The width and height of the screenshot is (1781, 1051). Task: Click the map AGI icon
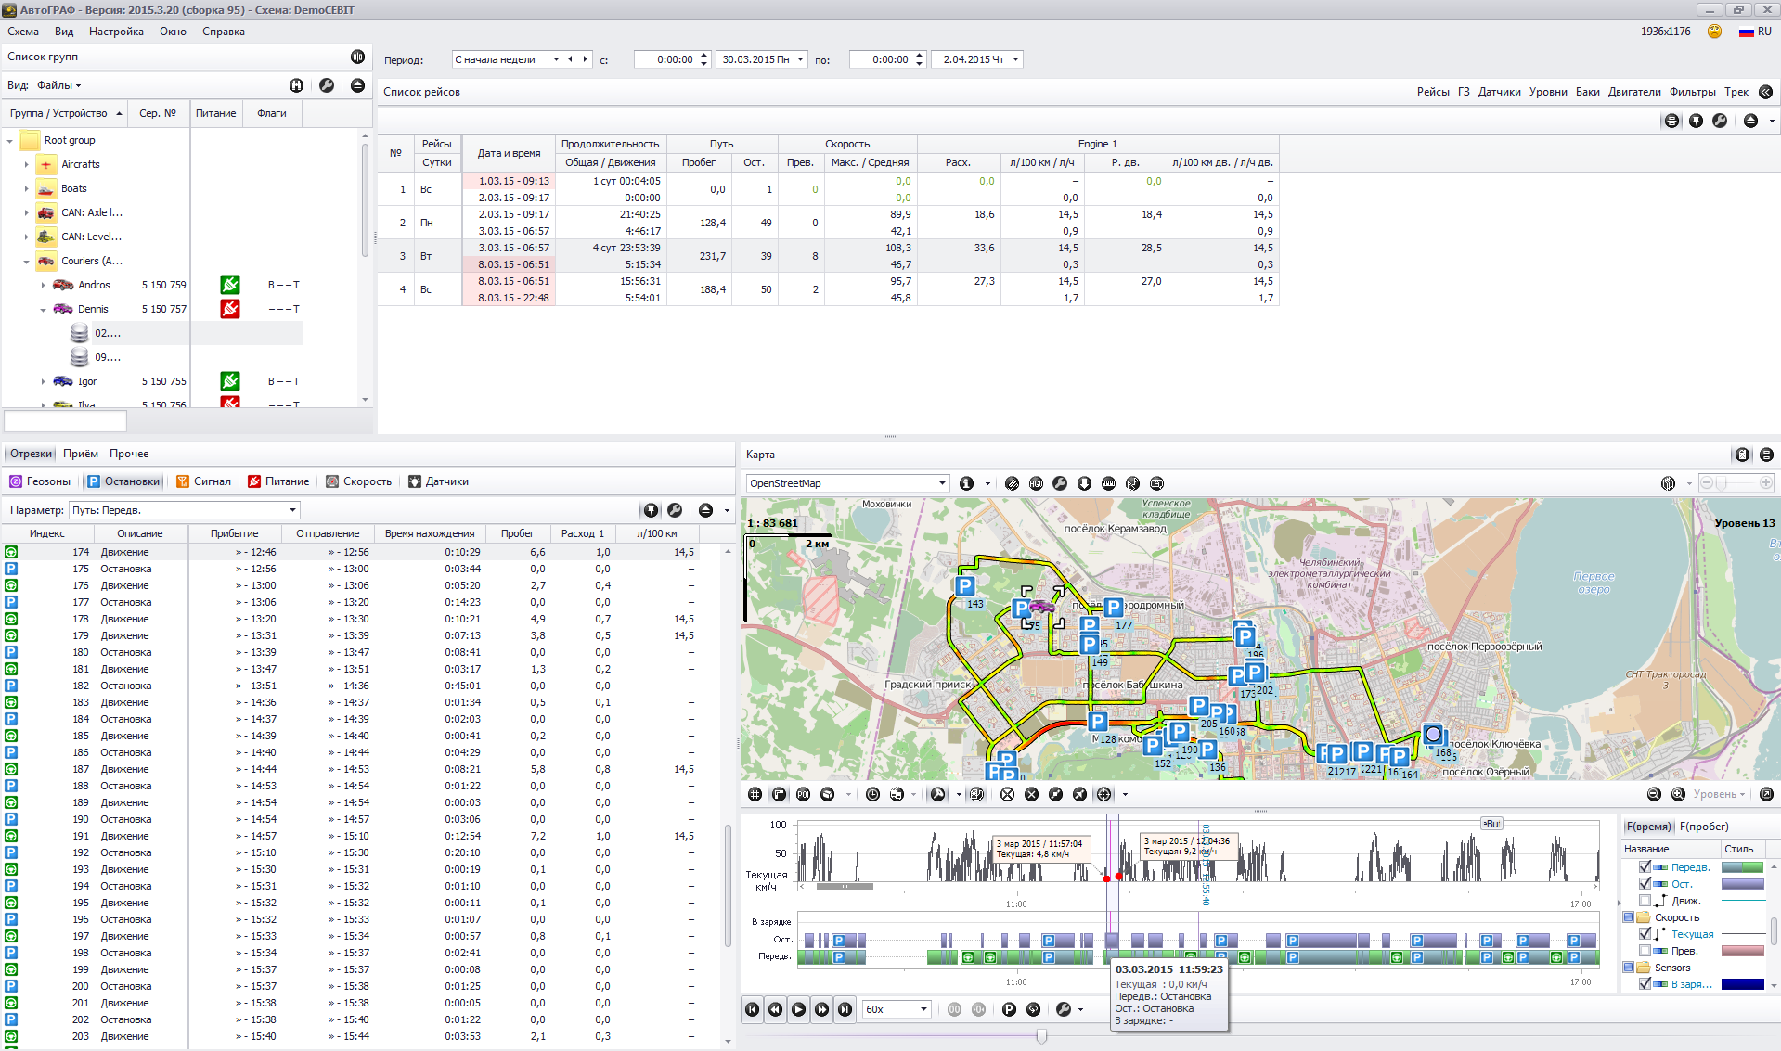click(1036, 483)
